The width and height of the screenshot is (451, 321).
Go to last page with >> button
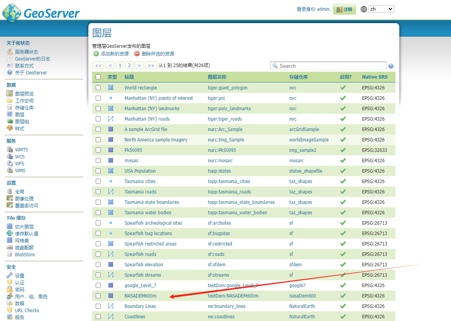(x=151, y=66)
